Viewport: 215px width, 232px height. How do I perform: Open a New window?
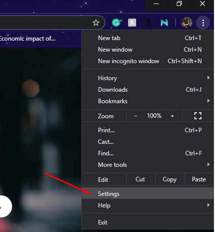pos(148,50)
